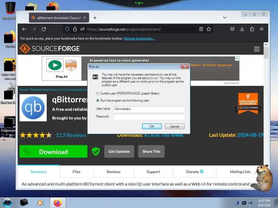
Task: Click the green Download button
Action: click(x=53, y=151)
